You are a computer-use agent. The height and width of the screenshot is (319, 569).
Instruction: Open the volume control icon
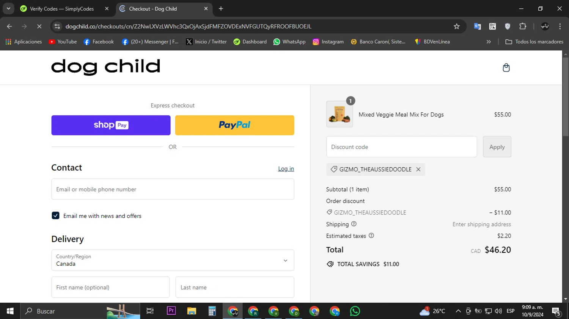pos(498,311)
